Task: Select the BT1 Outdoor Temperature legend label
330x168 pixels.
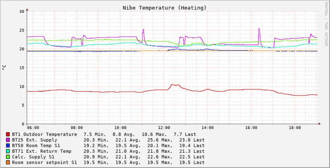Action: tap(45, 134)
